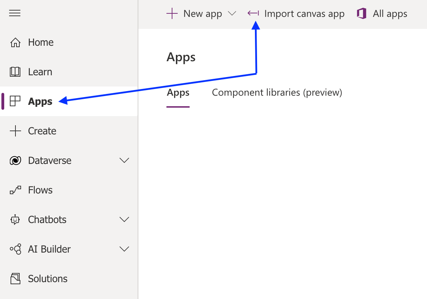Viewport: 427px width, 299px height.
Task: Open the Learn section icon
Action: 15,71
